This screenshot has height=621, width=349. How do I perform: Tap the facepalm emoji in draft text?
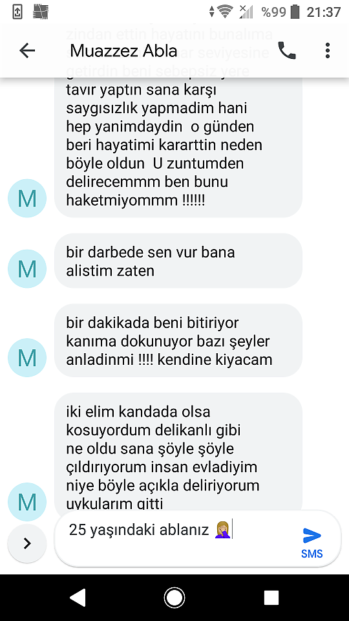point(223,530)
